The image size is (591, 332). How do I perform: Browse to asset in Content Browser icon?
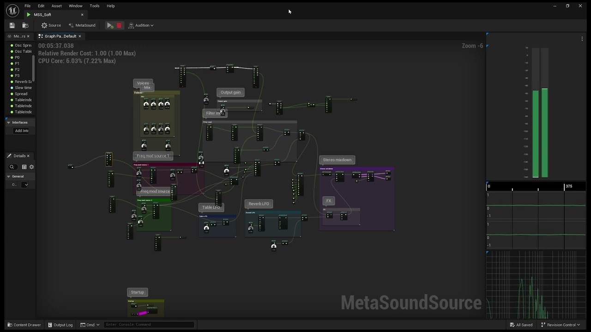click(25, 25)
